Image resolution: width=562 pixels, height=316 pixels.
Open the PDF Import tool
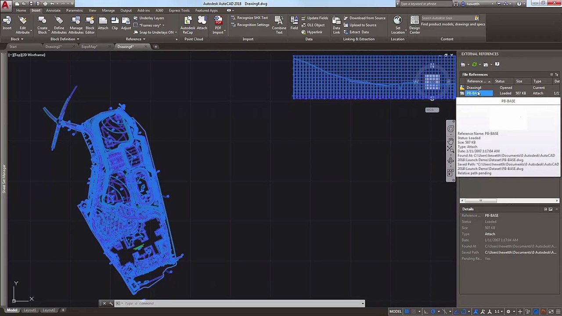pos(218,25)
